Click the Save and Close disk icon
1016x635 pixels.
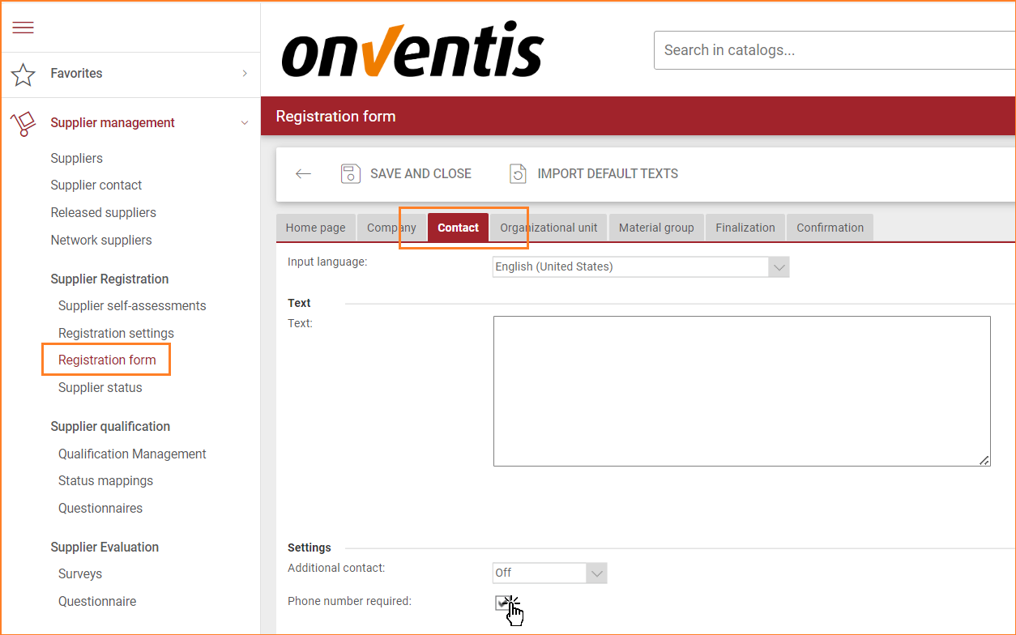click(351, 174)
